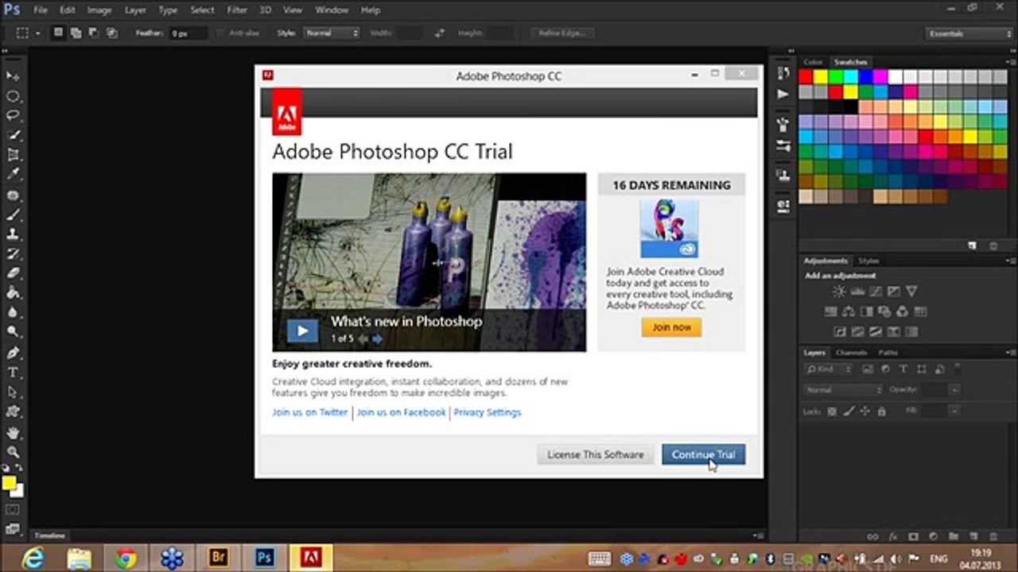Click the Join now button
1018x572 pixels.
(x=672, y=327)
